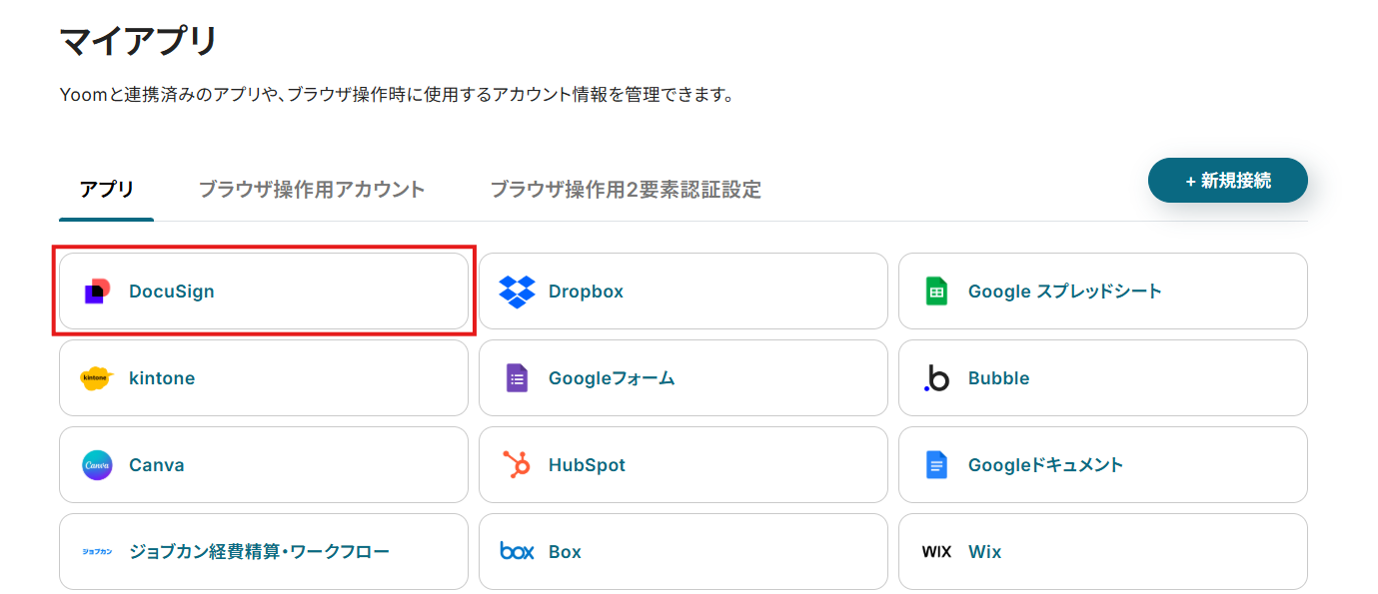Open the Dropbox app name link
This screenshot has width=1378, height=594.
pyautogui.click(x=586, y=292)
